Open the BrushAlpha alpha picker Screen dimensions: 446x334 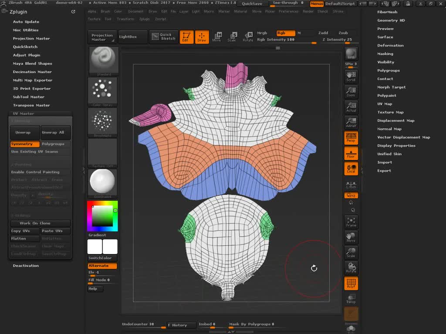[x=103, y=122]
